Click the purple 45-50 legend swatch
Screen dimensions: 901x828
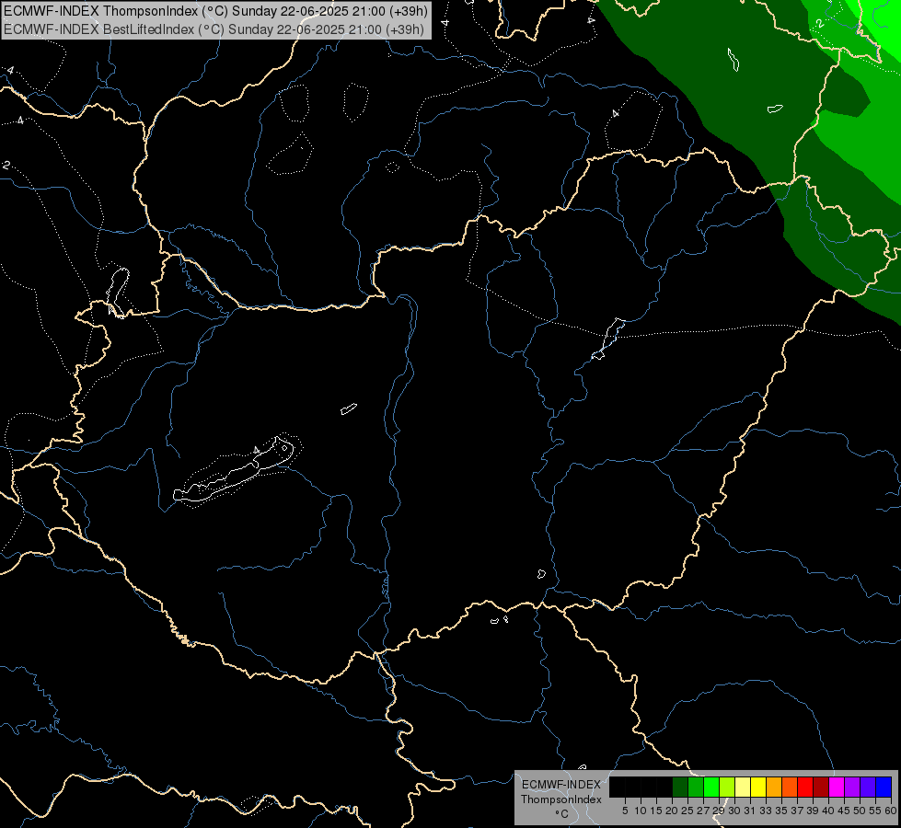click(852, 787)
